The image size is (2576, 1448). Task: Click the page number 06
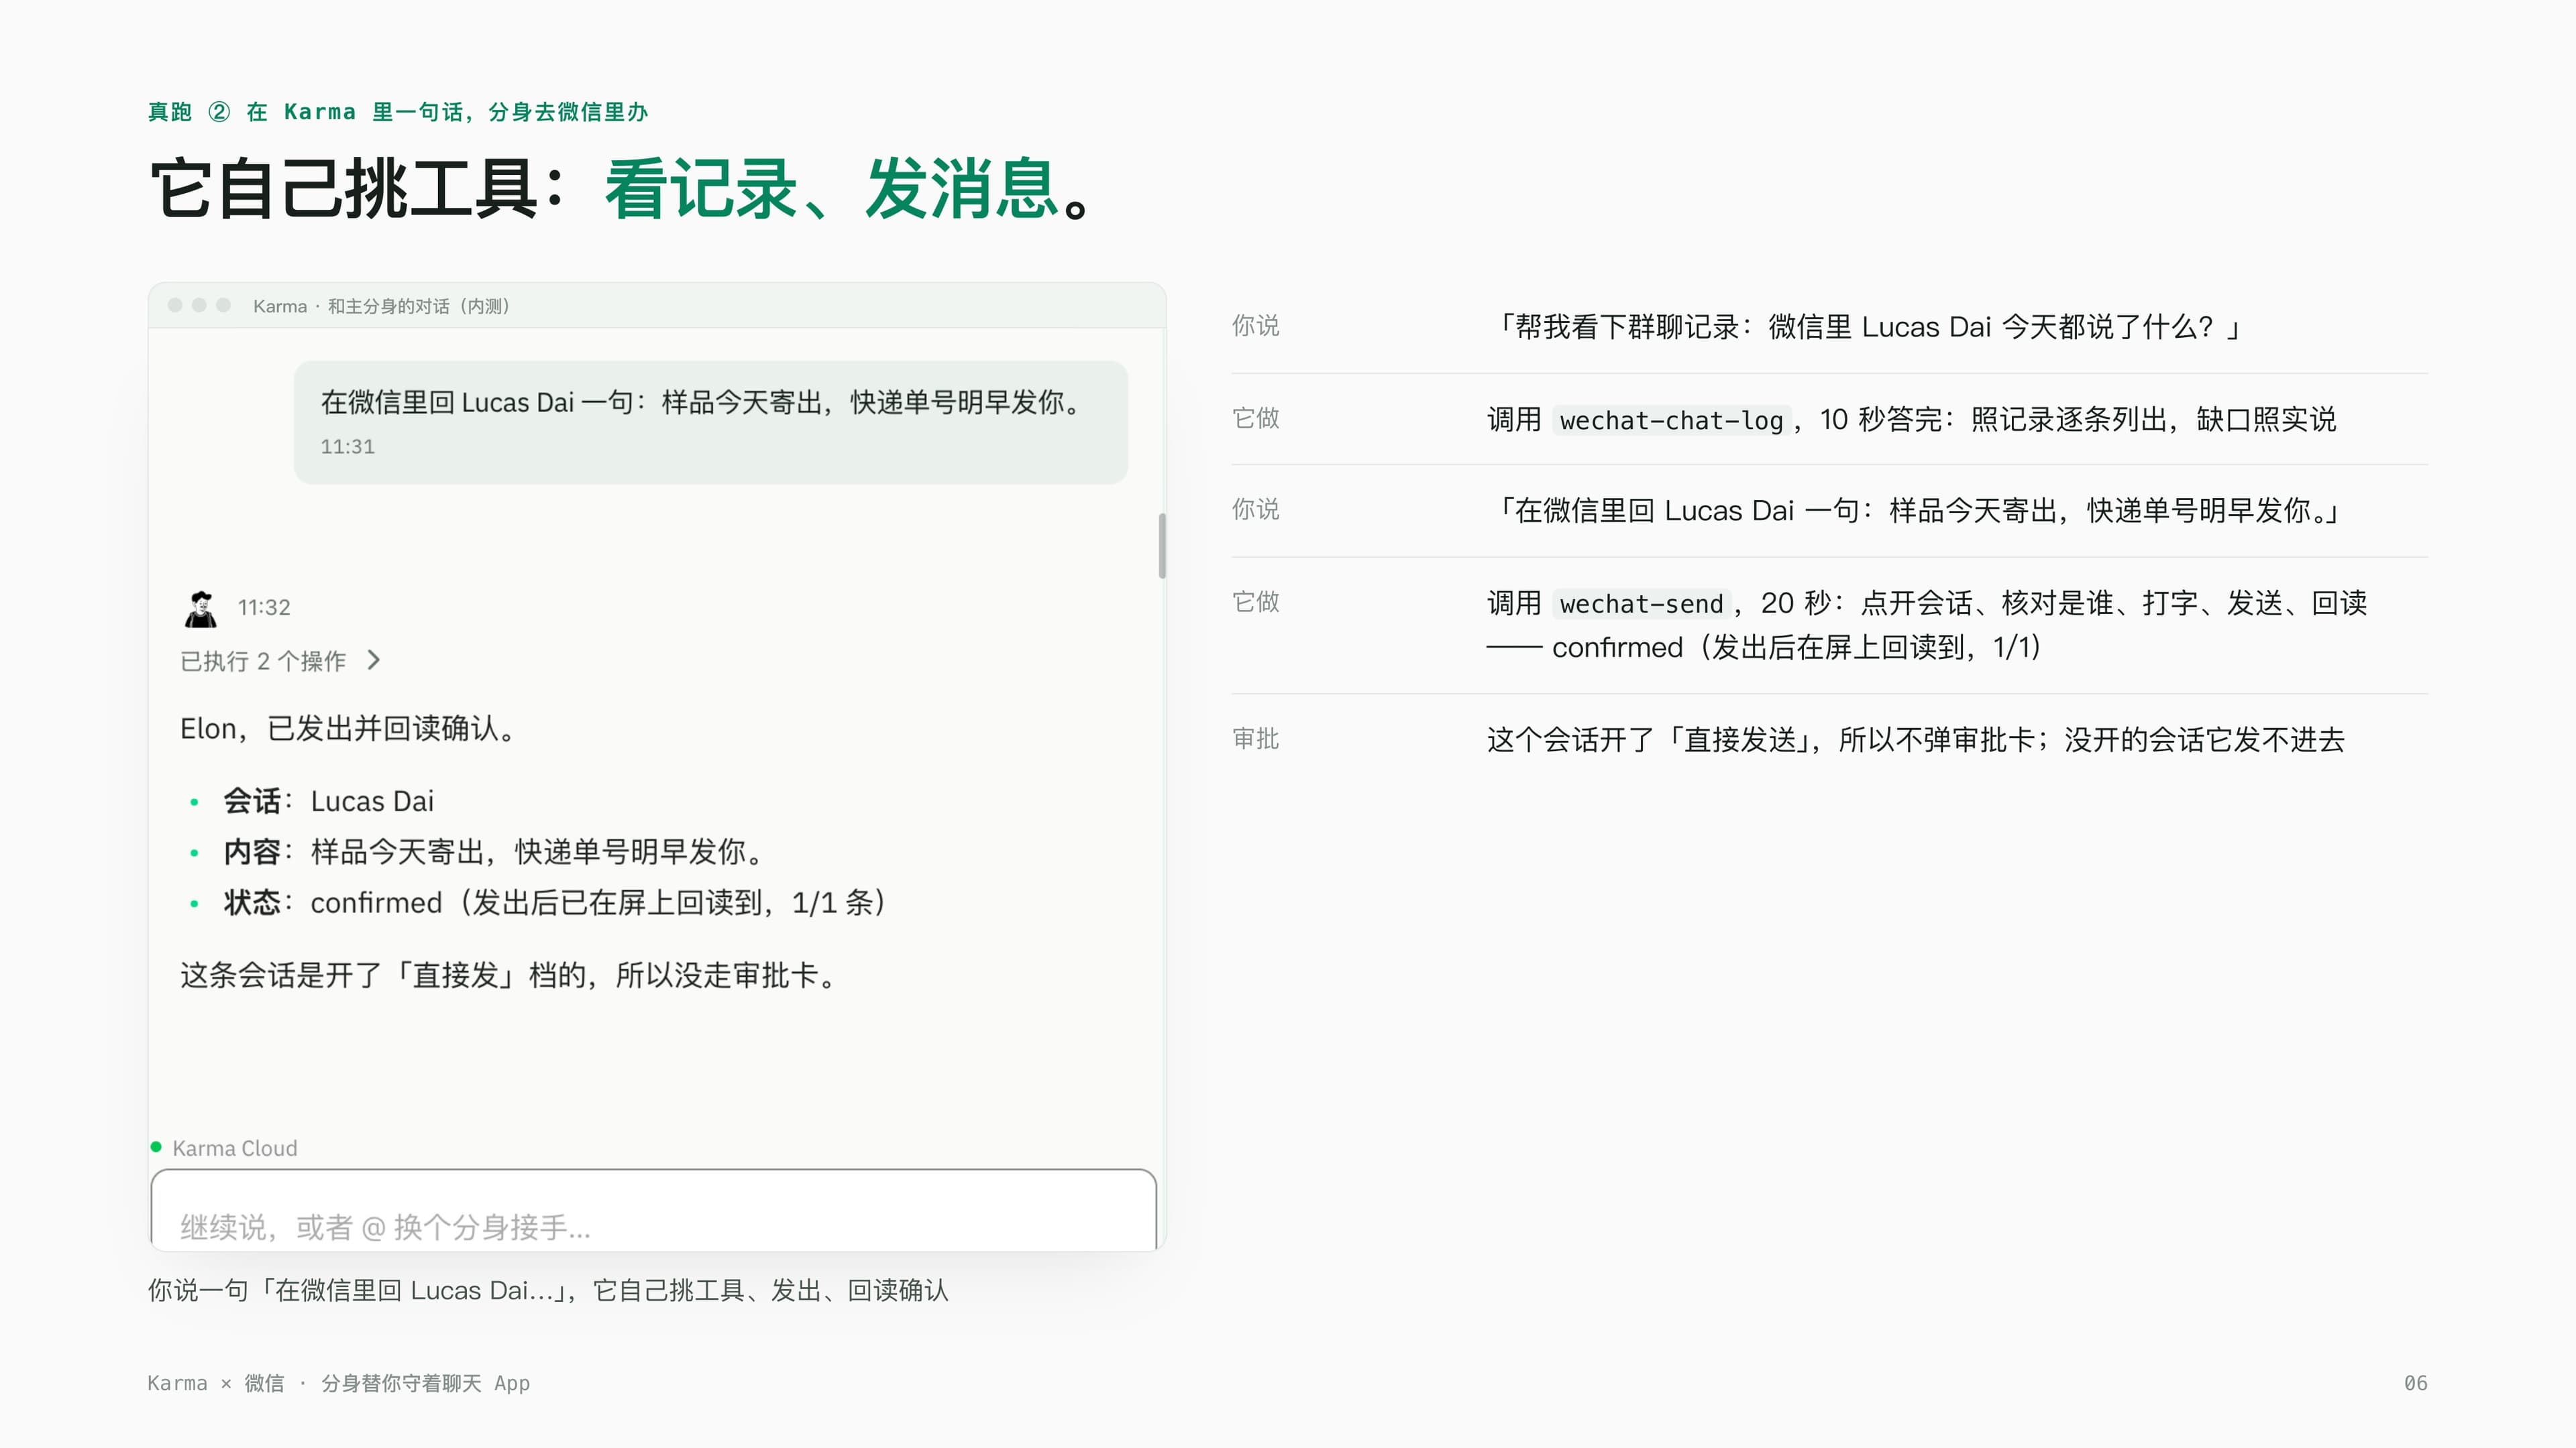point(2415,1383)
